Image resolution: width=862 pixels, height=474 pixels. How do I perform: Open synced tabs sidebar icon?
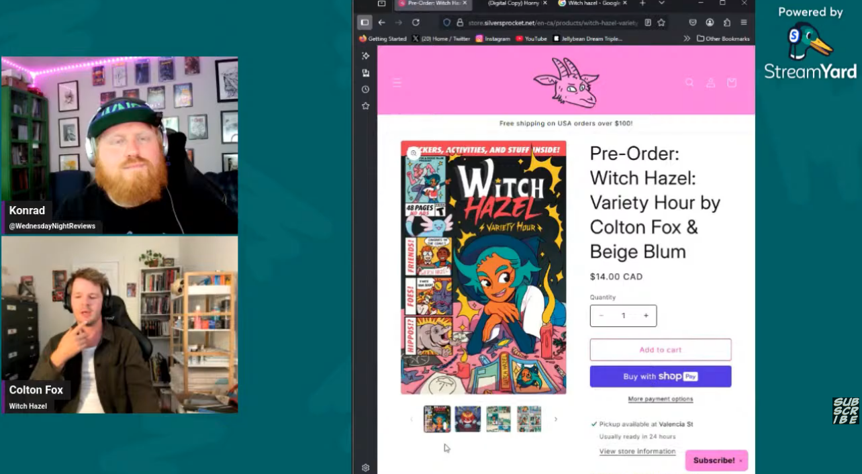click(x=365, y=73)
